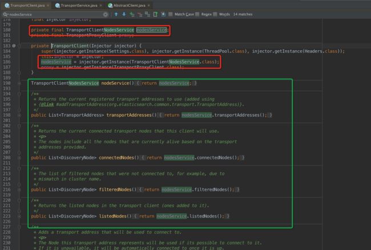The height and width of the screenshot is (250, 371).
Task: Collapse the Javadoc comment starting line 194
Action: click(x=19, y=94)
